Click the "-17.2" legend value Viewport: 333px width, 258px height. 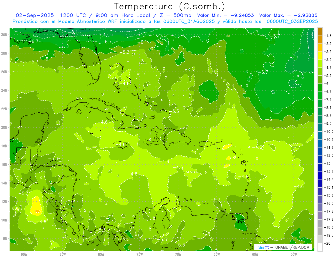[329, 211]
